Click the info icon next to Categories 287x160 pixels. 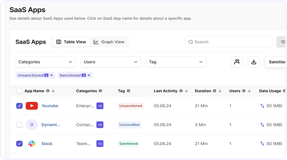pyautogui.click(x=100, y=91)
